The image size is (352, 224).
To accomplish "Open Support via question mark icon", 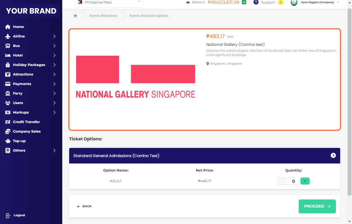I will [x=256, y=2].
